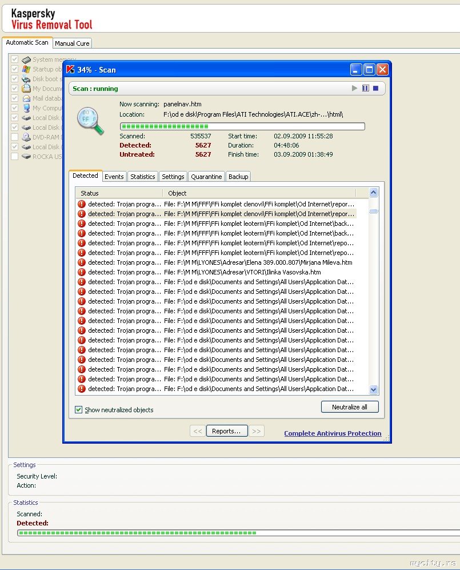Click the DVD-RAM drive icon
The height and width of the screenshot is (570, 460).
(26, 137)
